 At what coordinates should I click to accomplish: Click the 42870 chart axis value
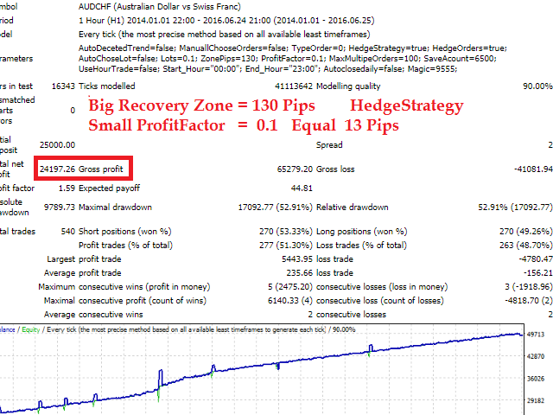pyautogui.click(x=536, y=356)
